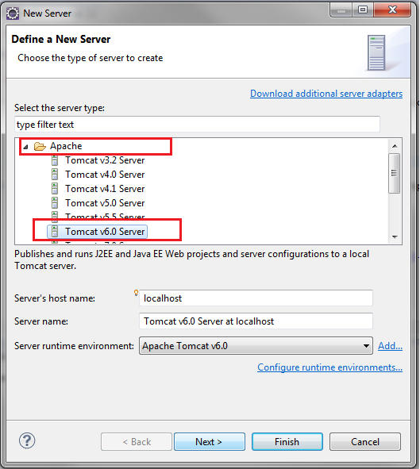The width and height of the screenshot is (420, 469).
Task: Open Download additional server adapters link
Action: [x=326, y=94]
